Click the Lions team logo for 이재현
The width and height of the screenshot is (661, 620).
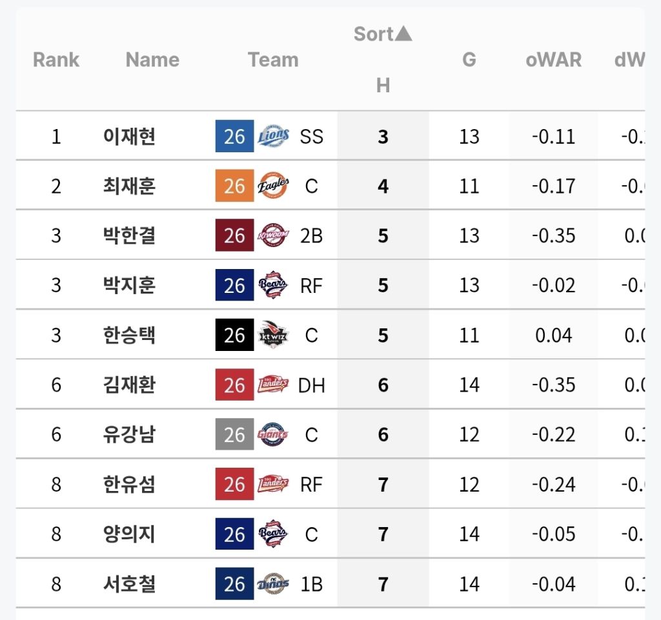[x=273, y=136]
